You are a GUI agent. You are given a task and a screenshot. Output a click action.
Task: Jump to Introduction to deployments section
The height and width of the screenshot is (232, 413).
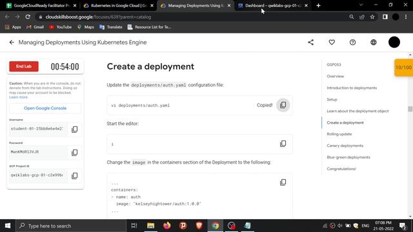352,88
